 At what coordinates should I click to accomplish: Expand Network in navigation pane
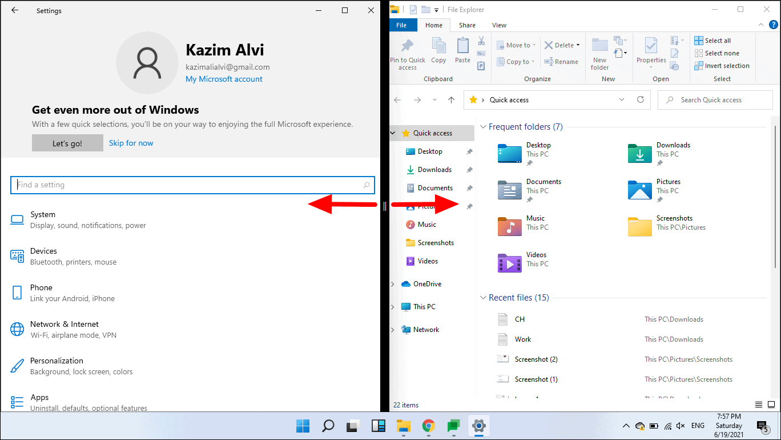(393, 330)
